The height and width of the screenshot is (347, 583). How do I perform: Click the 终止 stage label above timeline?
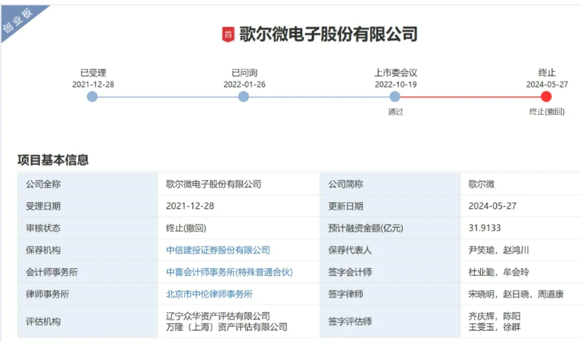[x=547, y=72]
